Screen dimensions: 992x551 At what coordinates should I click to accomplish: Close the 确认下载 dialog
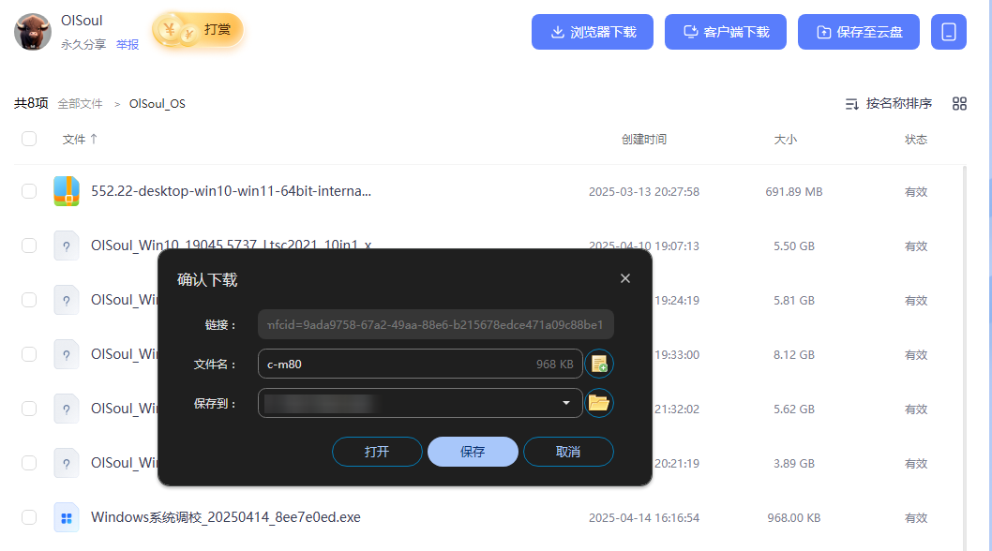click(x=625, y=278)
